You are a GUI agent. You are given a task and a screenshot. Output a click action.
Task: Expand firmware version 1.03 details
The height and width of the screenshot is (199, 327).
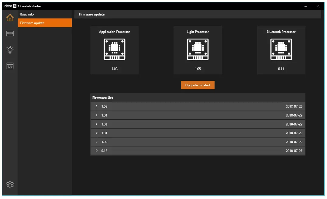click(x=97, y=124)
